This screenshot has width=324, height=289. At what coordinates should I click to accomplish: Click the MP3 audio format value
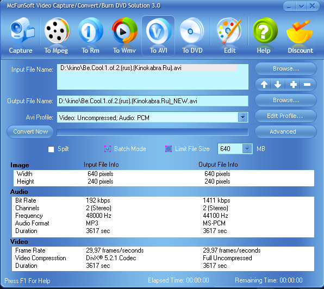[92, 223]
